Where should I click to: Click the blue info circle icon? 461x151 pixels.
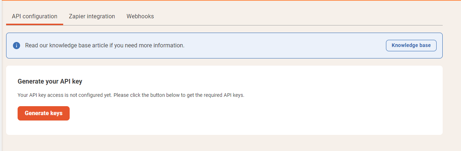[x=17, y=46]
